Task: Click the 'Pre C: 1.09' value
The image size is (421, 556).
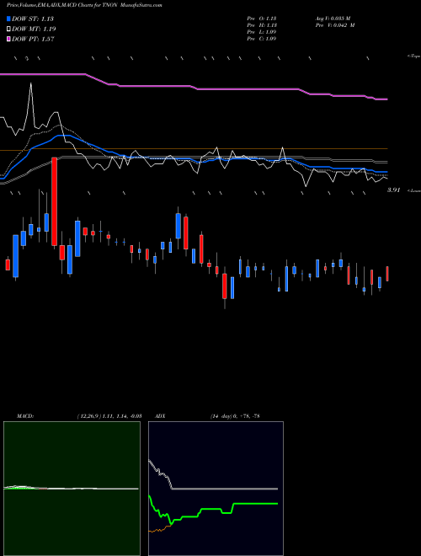Action: click(x=262, y=39)
